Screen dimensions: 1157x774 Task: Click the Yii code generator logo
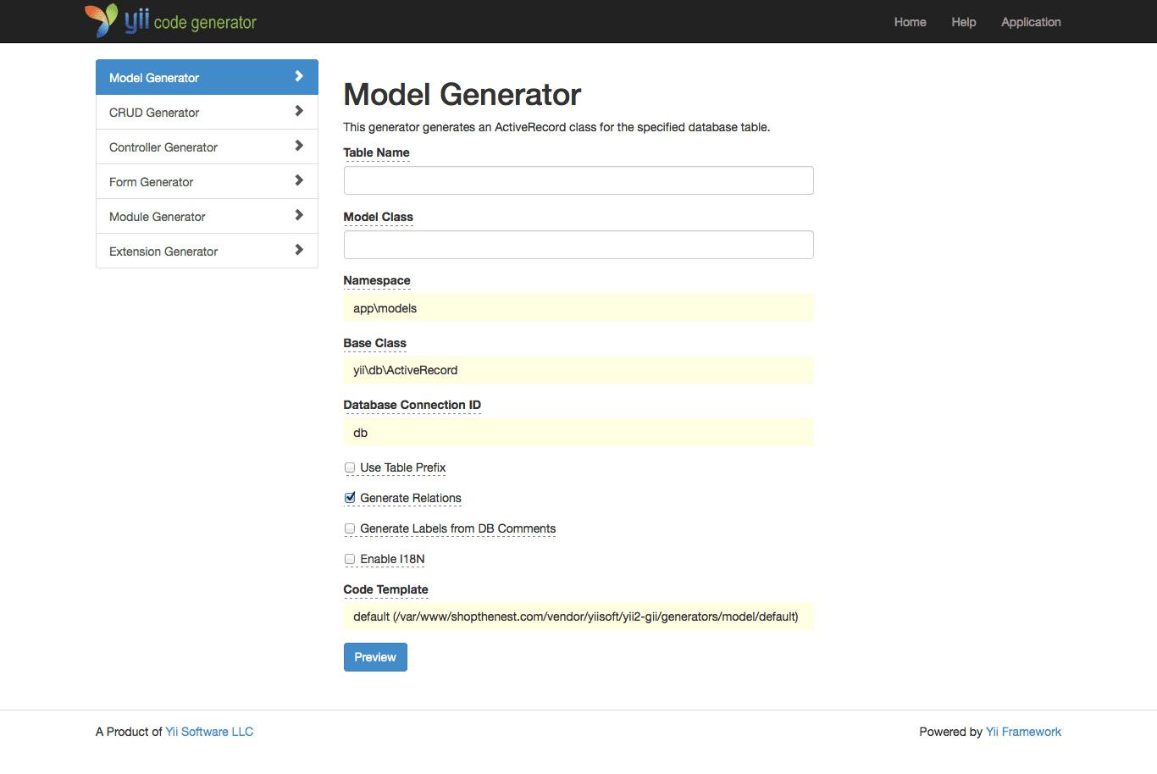coord(171,21)
